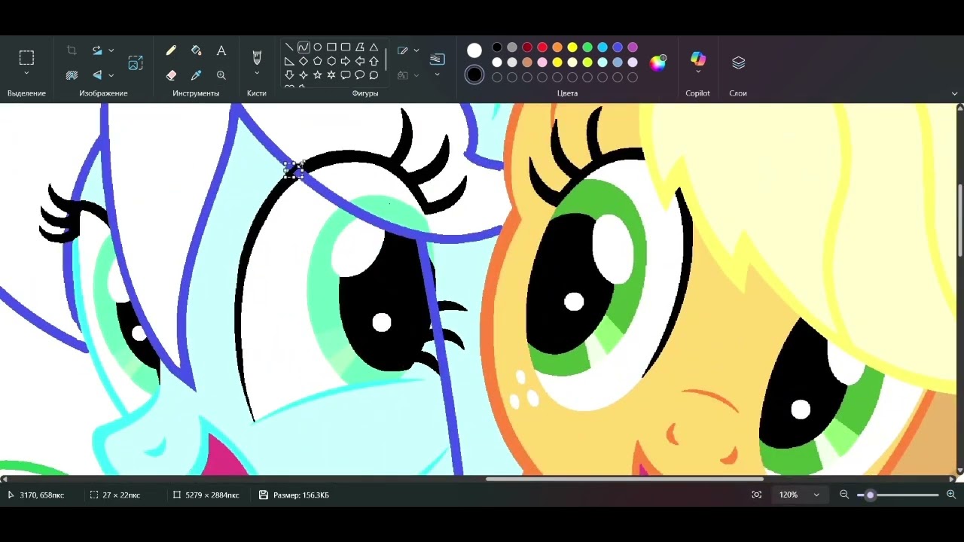
Task: Click the Crop image icon
Action: click(x=72, y=50)
